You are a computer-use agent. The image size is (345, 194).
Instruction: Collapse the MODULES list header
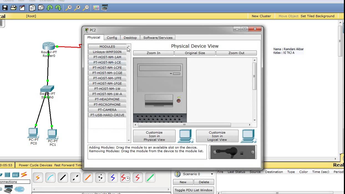pos(107,47)
